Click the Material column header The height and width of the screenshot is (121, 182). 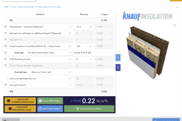pos(40,14)
